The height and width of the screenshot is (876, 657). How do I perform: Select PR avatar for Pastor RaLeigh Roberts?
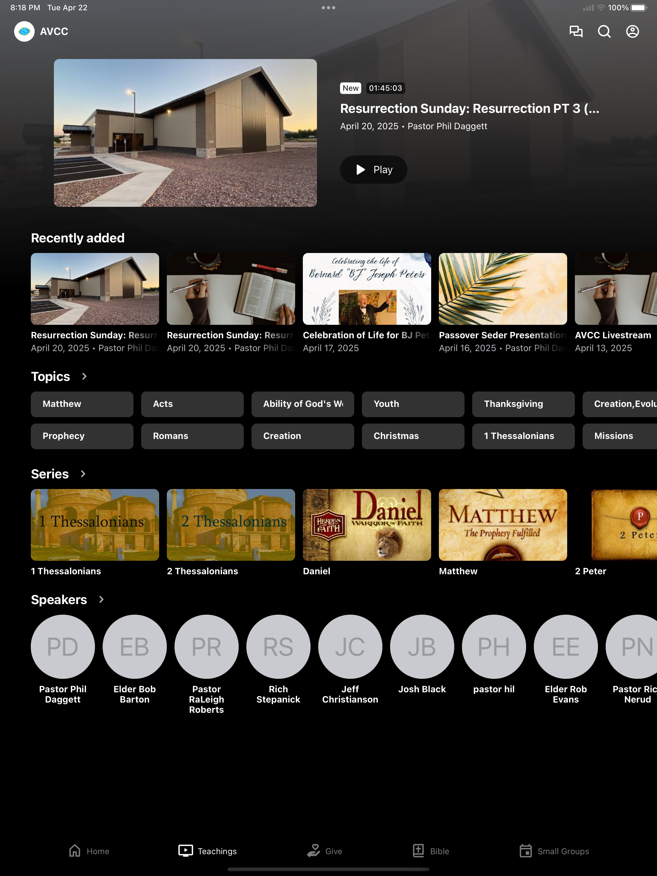pyautogui.click(x=207, y=647)
